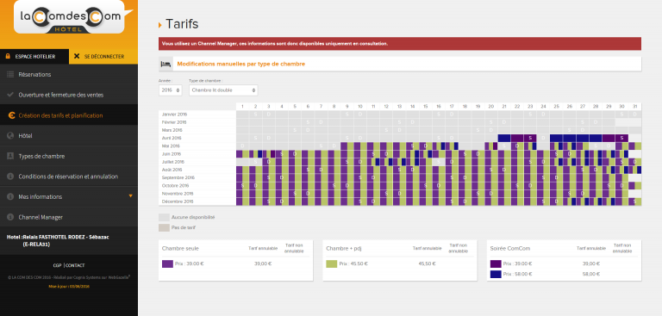662x316 pixels.
Task: Click Modifications manuelles par type de chambre
Action: 241,64
